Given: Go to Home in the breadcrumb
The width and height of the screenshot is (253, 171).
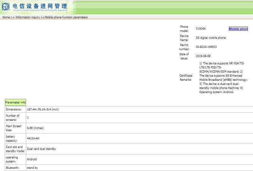Looking at the screenshot, I should pyautogui.click(x=6, y=17).
